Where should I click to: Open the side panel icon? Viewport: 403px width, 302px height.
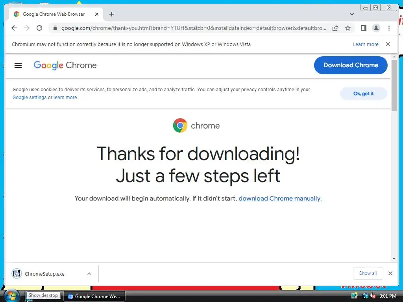(x=363, y=28)
